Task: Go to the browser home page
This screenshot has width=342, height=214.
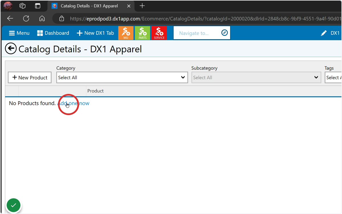Action: (x=42, y=19)
